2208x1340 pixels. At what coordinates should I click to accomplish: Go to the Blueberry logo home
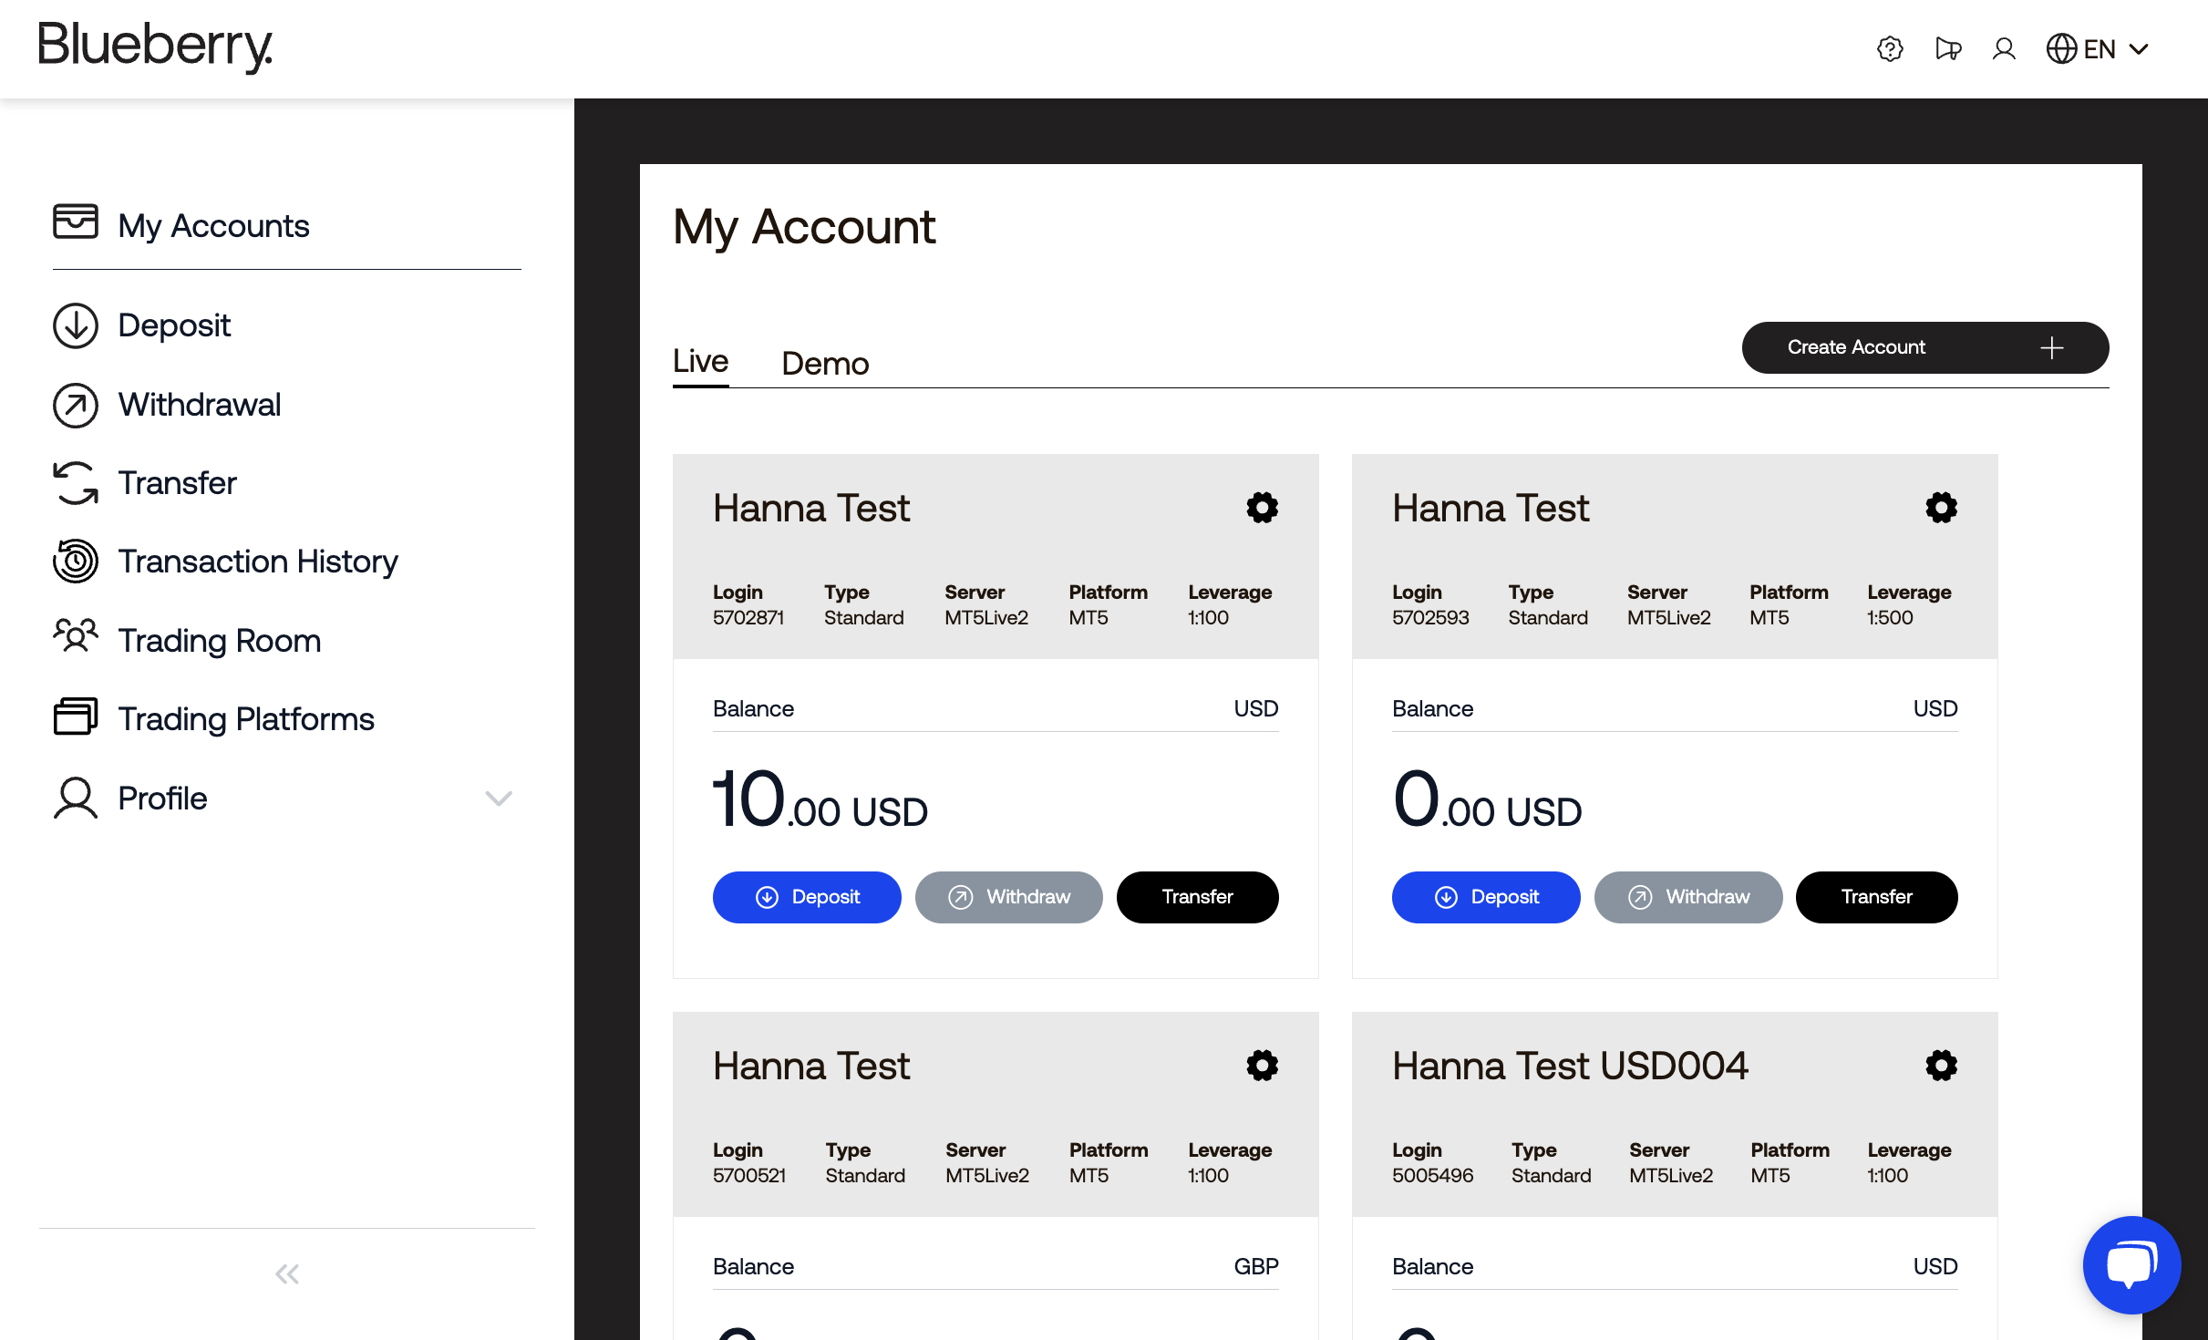click(155, 46)
